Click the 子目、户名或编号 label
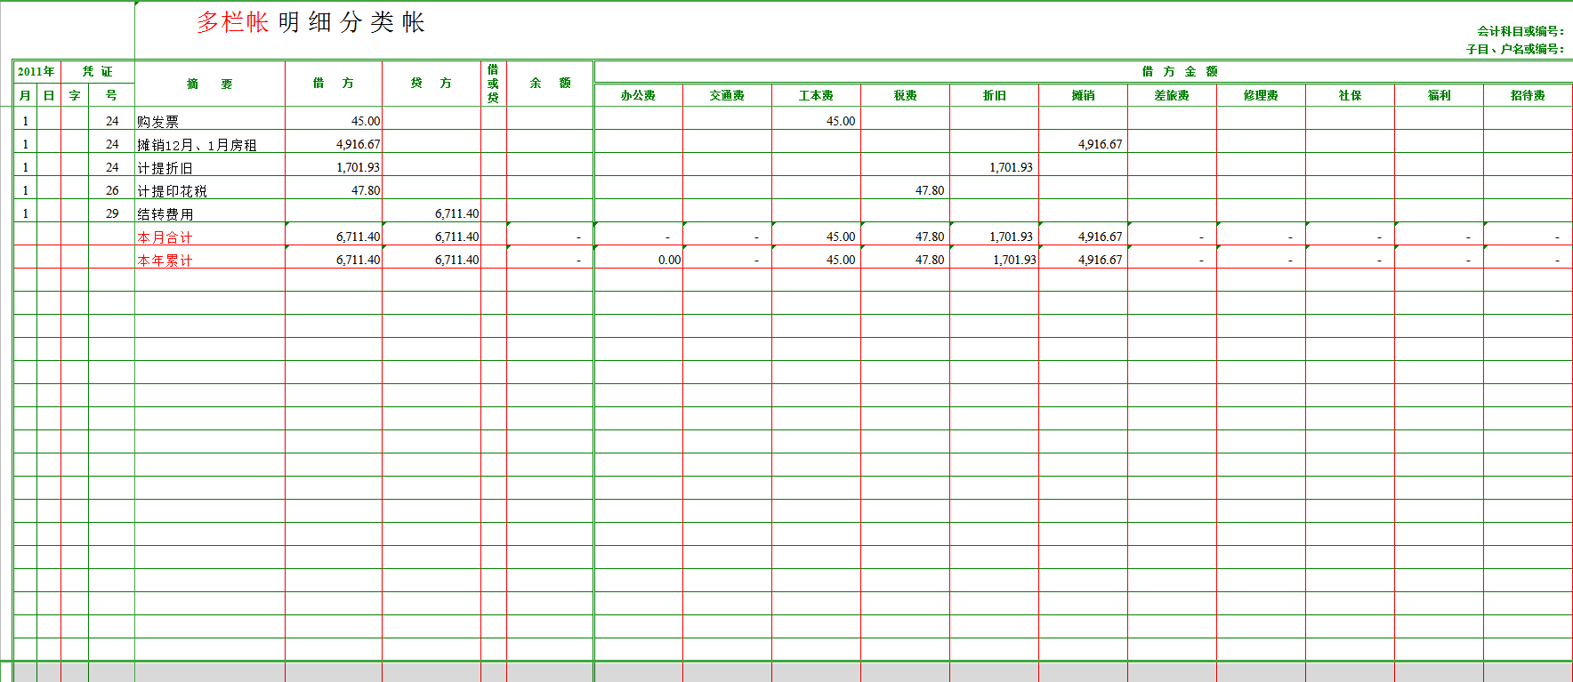 [1514, 49]
